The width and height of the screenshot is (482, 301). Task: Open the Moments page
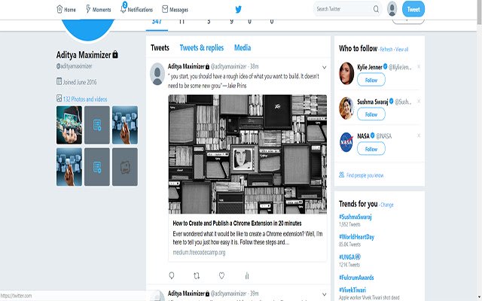coord(98,10)
